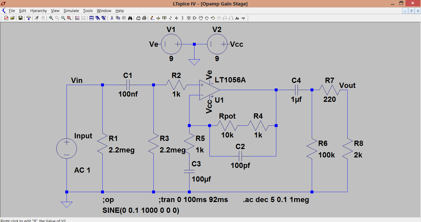This screenshot has width=421, height=222.
Task: Click the '100nf' value of C1
Action: 128,94
